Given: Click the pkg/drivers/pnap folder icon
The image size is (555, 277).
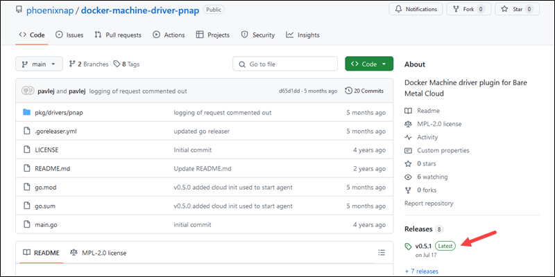Looking at the screenshot, I should (26, 112).
